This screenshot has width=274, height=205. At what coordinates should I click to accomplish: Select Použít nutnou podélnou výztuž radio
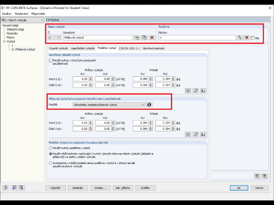[51, 148]
